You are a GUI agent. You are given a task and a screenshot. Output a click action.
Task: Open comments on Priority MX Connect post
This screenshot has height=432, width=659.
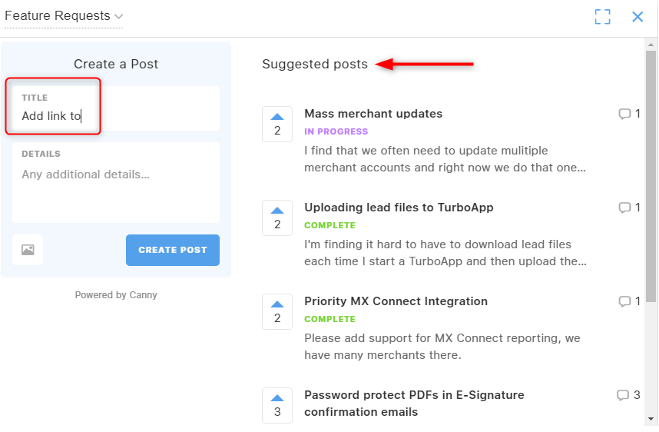pyautogui.click(x=629, y=301)
